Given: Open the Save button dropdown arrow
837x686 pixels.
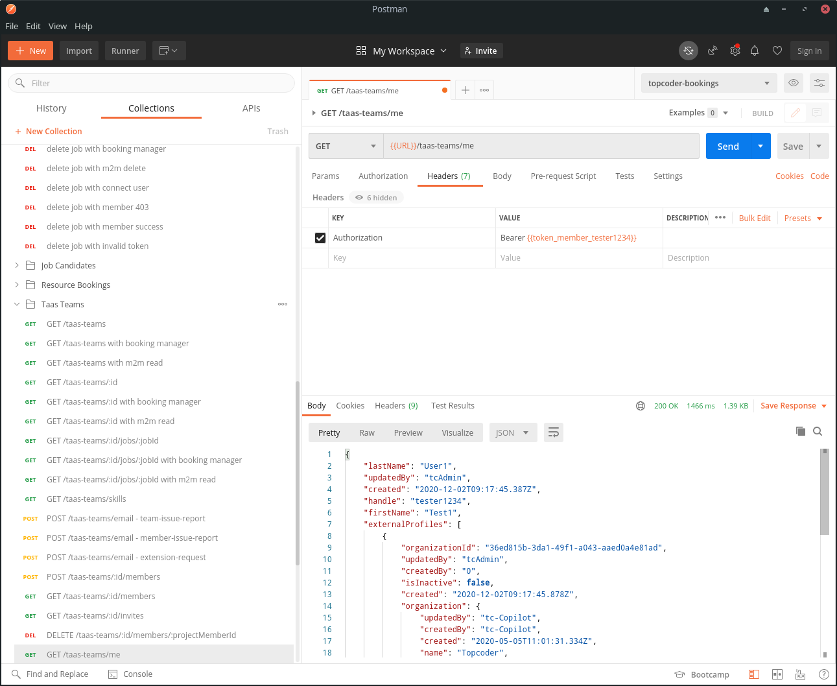Looking at the screenshot, I should 819,146.
